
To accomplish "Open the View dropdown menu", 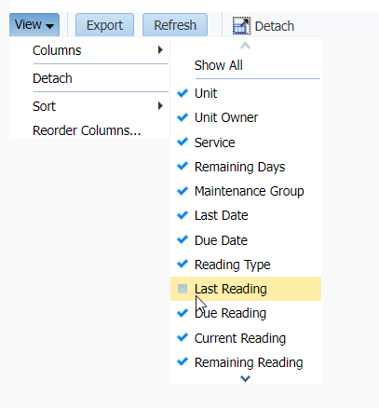I will pos(34,24).
